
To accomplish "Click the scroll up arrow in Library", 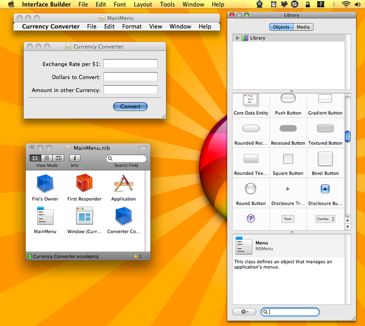I will (x=348, y=220).
